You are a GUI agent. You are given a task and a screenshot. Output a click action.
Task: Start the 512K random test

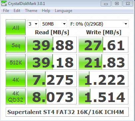(16, 62)
